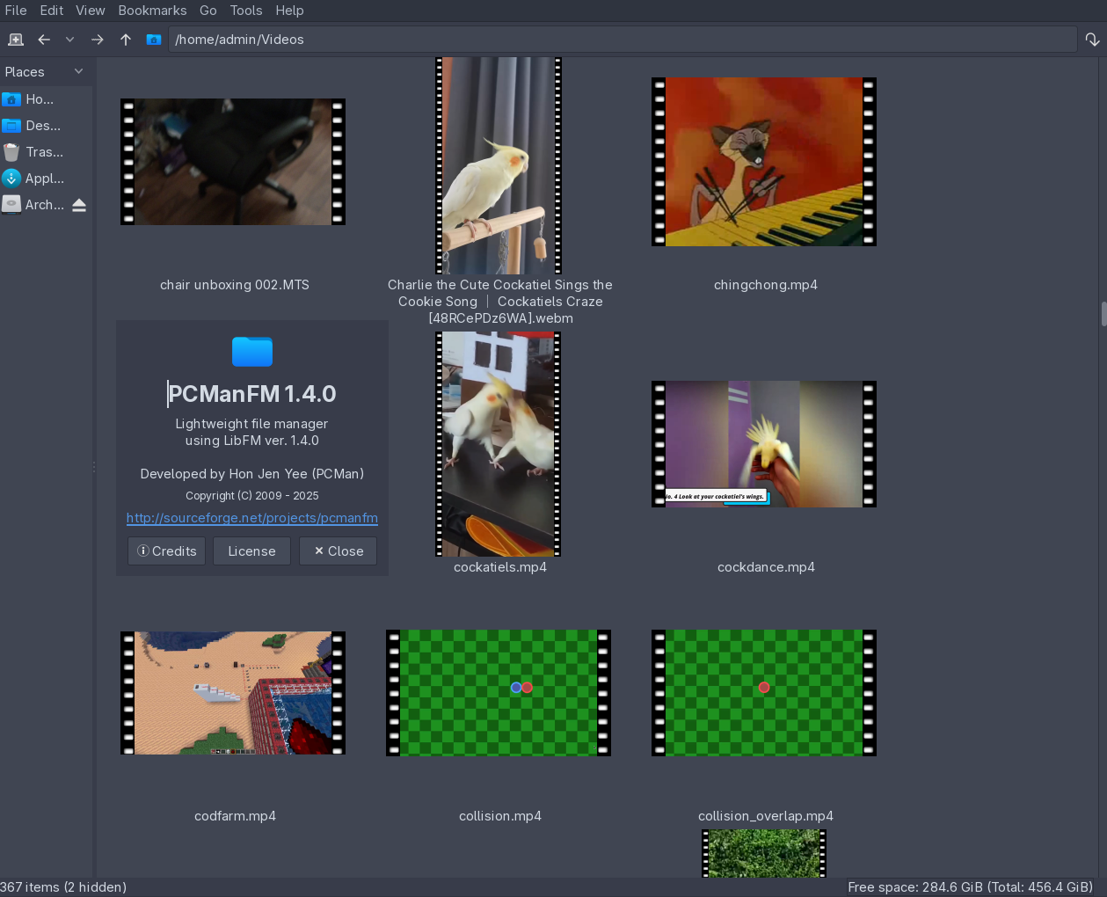The width and height of the screenshot is (1107, 897).
Task: Close the PCManFM About dialog
Action: [339, 551]
